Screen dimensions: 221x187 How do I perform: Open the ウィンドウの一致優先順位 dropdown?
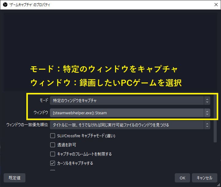pyautogui.click(x=130, y=125)
